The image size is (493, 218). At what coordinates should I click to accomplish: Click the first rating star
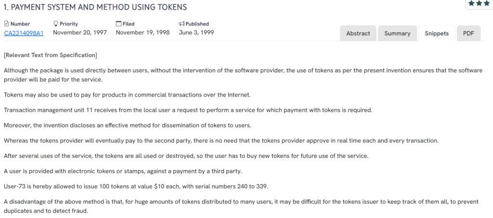coord(471,3)
